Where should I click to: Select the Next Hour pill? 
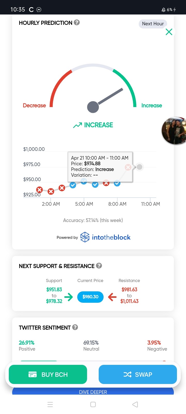153,24
